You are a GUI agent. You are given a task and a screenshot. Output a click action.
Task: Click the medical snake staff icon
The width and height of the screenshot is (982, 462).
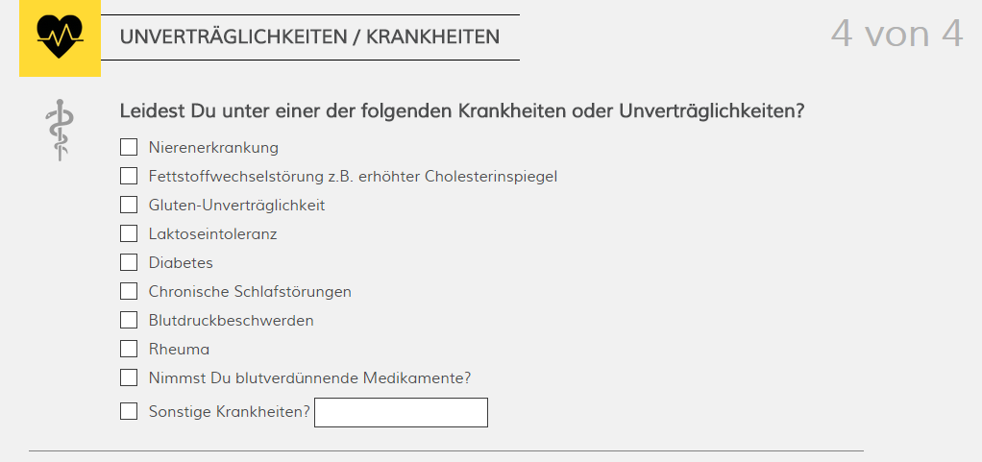point(61,131)
